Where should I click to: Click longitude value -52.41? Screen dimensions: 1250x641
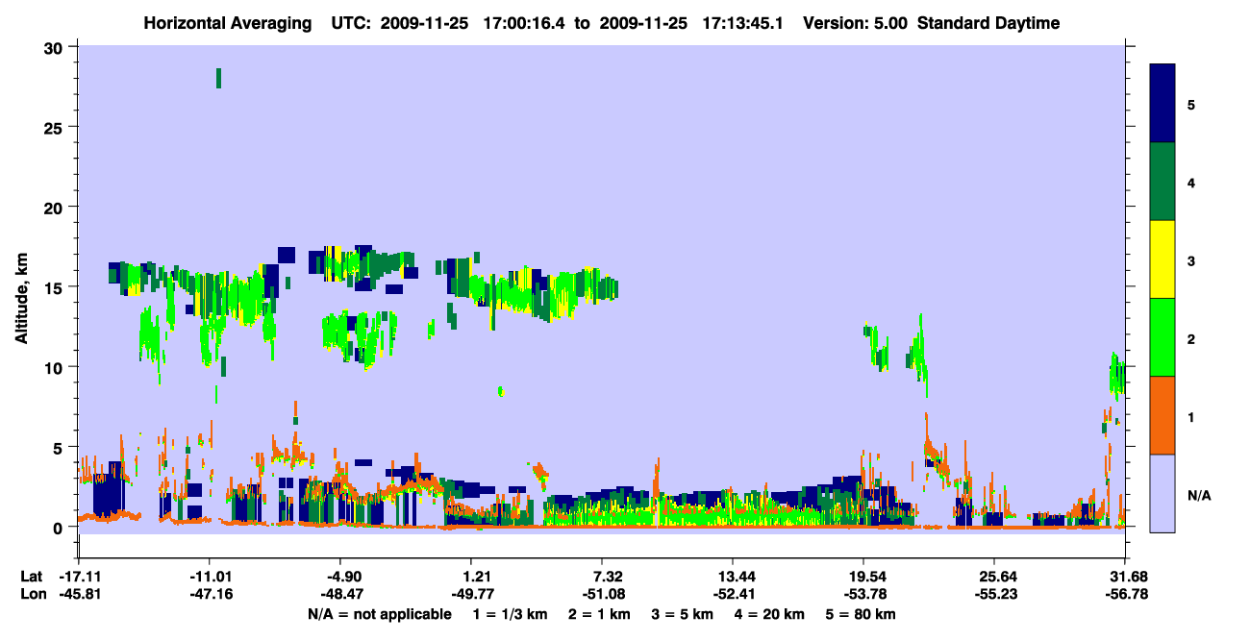click(733, 594)
